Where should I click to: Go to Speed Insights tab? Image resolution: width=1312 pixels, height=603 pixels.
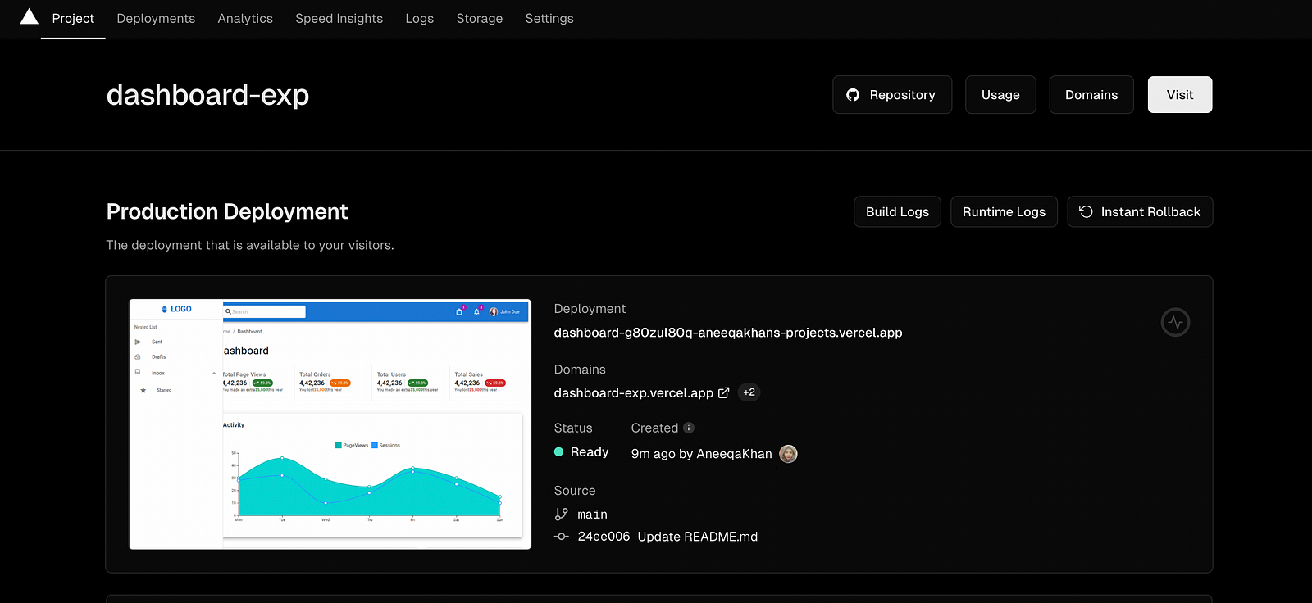[x=339, y=18]
